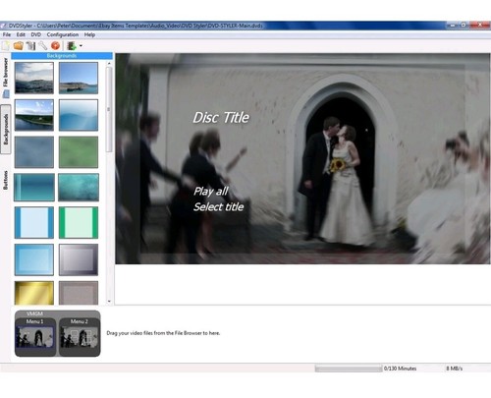Open the dropdown arrow beside the add-file icon
The height and width of the screenshot is (398, 491).
(81, 46)
